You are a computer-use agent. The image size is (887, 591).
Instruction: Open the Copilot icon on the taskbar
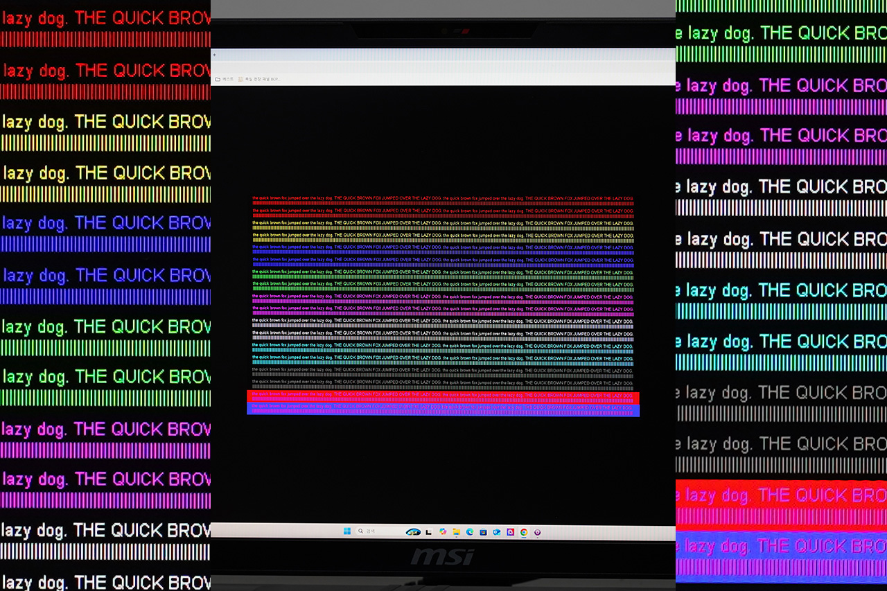tap(443, 531)
